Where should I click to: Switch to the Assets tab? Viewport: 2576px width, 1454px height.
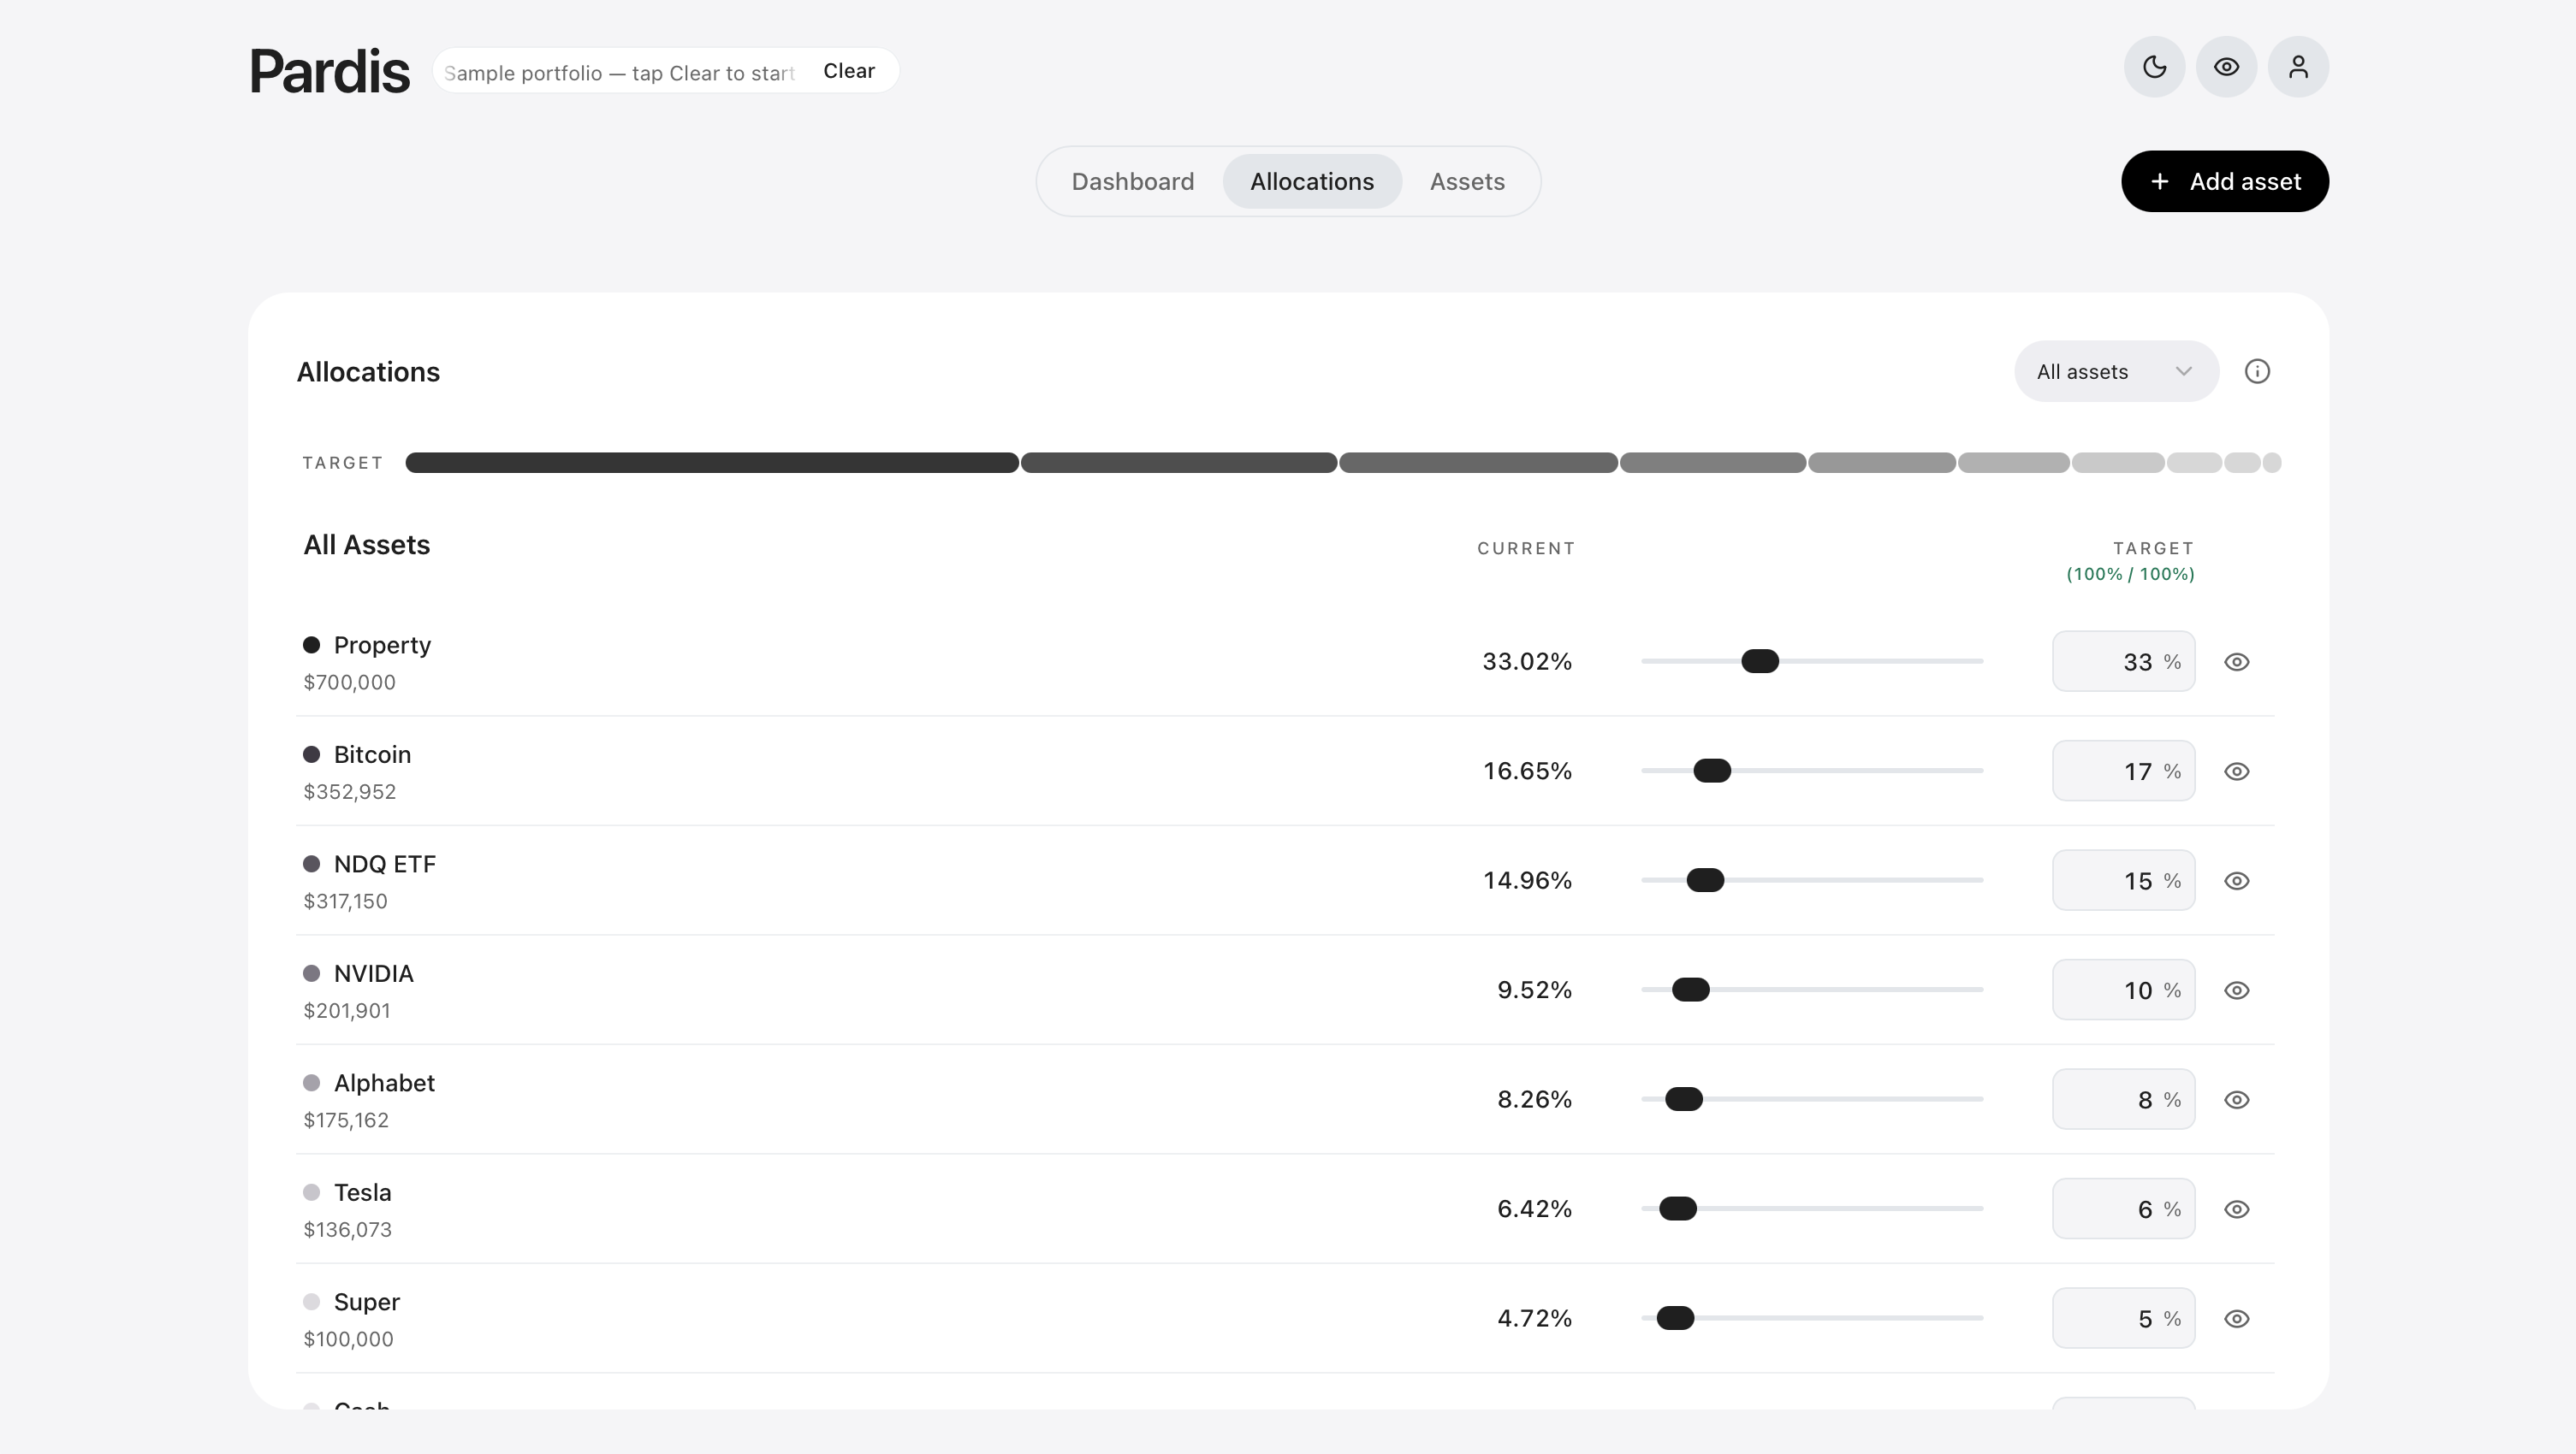click(1466, 182)
